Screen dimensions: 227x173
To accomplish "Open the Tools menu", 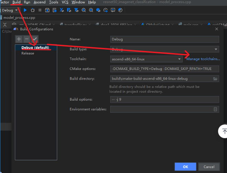I will [54, 2].
